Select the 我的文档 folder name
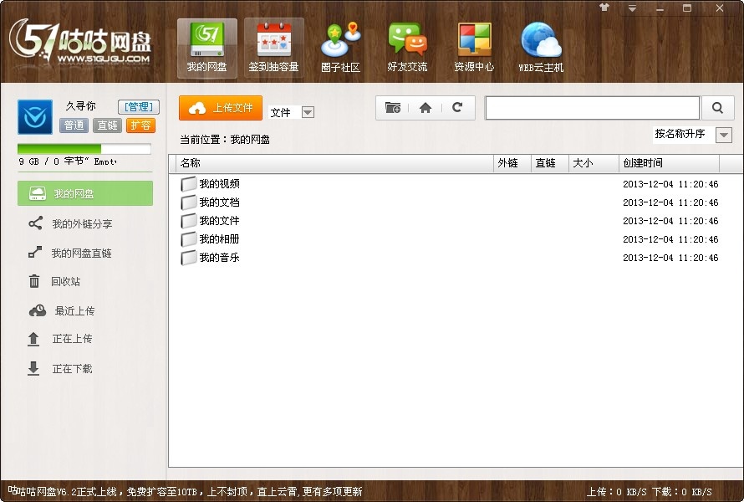 219,202
